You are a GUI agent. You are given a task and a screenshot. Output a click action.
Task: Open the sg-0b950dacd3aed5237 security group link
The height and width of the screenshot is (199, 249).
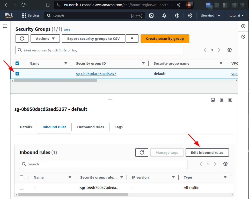pyautogui.click(x=96, y=74)
